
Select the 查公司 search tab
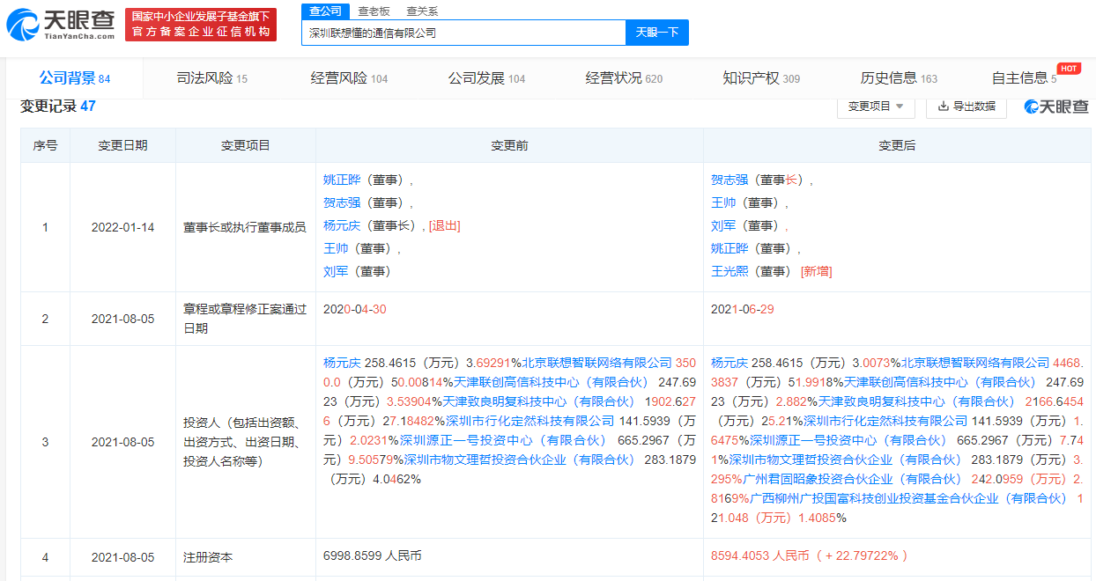tap(326, 11)
